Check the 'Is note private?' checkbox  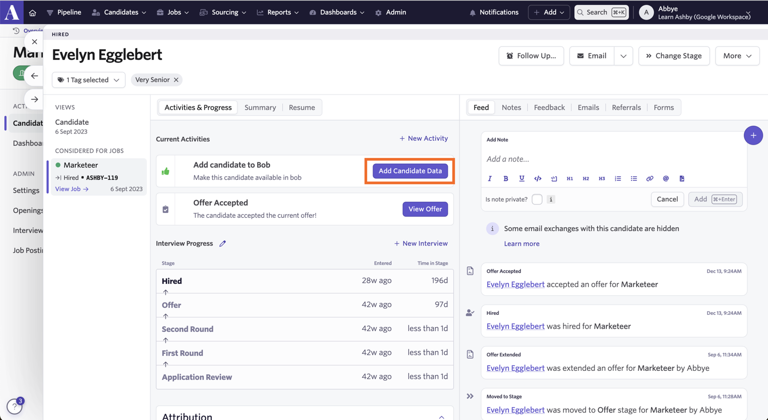pos(537,200)
